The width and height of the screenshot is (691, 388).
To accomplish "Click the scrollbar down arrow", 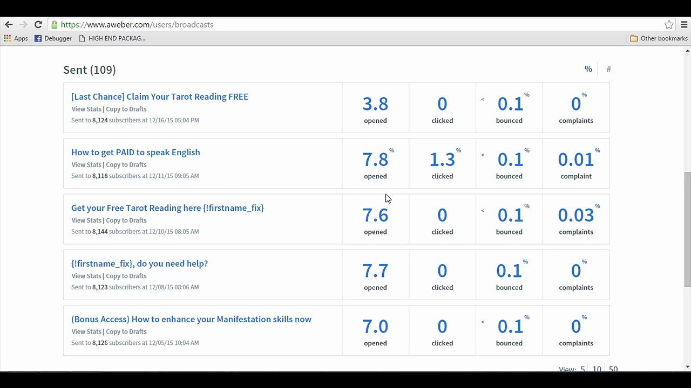I will (x=687, y=367).
